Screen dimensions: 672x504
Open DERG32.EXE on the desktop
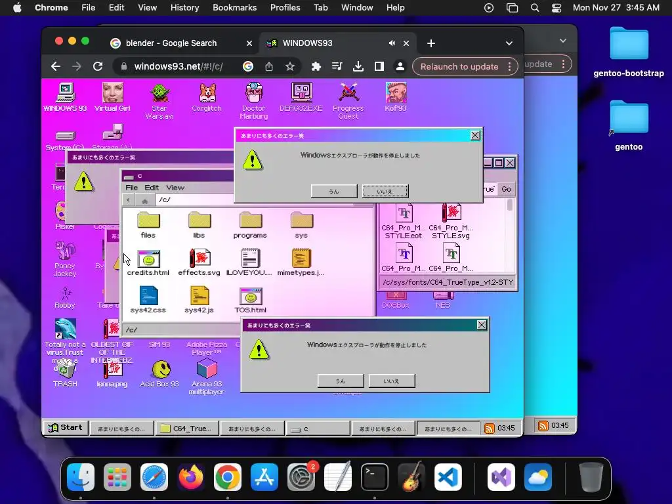[301, 97]
